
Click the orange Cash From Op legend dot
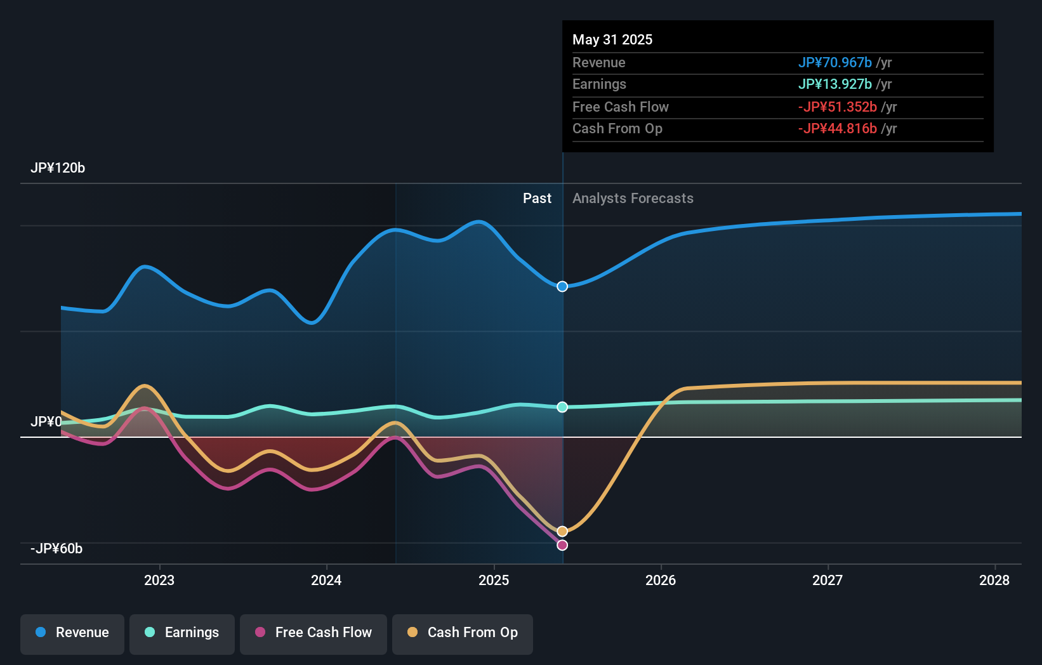point(412,632)
